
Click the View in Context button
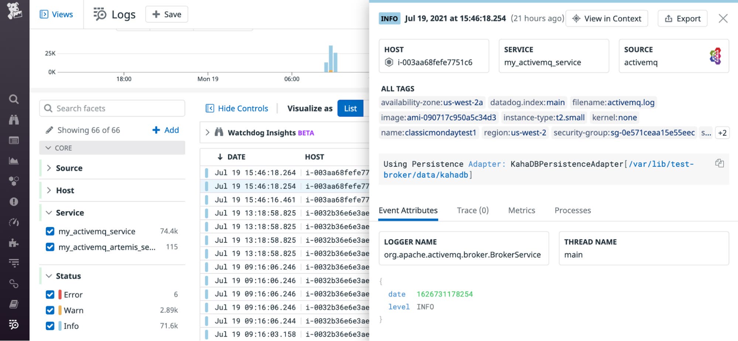tap(607, 18)
